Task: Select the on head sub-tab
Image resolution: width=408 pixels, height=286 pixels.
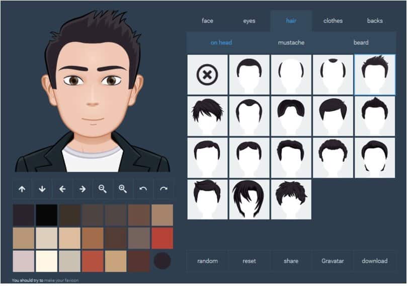Action: click(x=221, y=42)
